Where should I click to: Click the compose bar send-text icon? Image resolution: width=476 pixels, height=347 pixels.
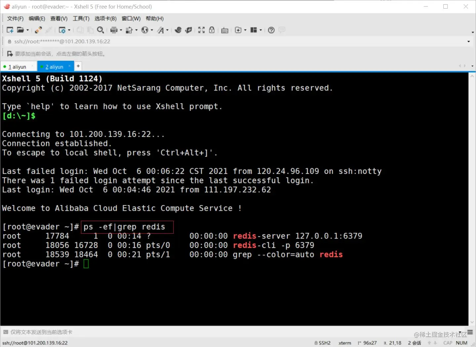(x=6, y=332)
